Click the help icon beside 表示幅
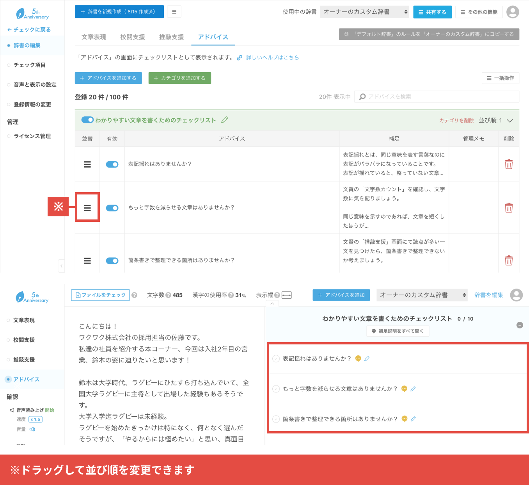 [x=277, y=295]
